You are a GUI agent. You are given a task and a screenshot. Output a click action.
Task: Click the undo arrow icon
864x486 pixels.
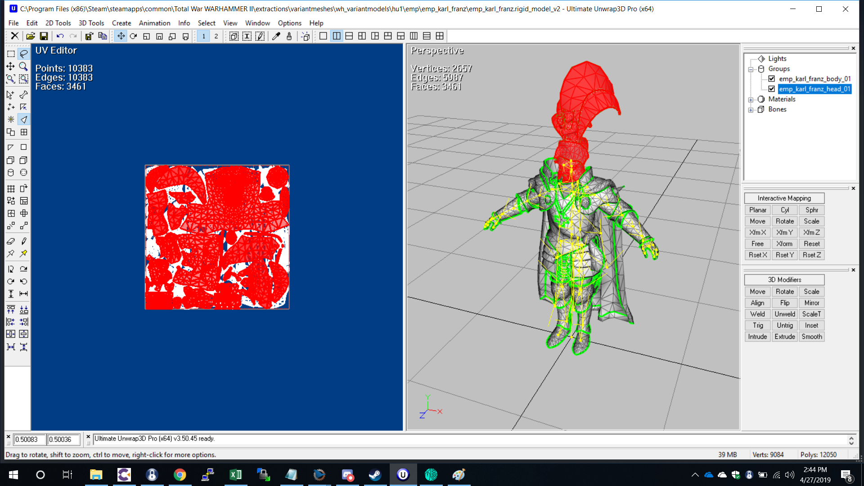click(60, 36)
